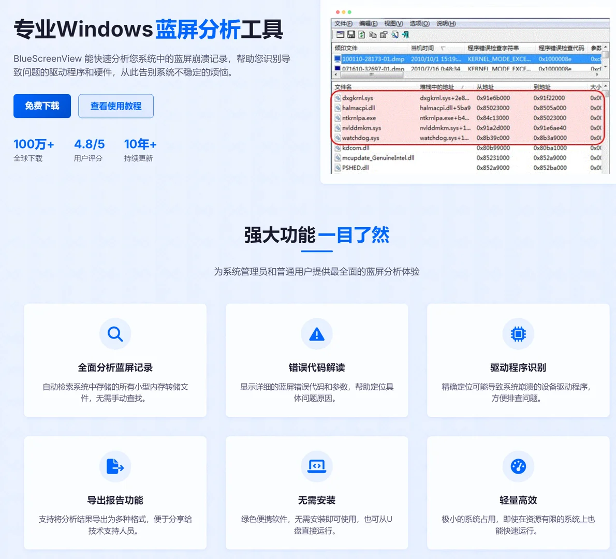Click the chip icon on 驱动程序识别 card
Viewport: 616px width, 559px height.
click(x=518, y=334)
